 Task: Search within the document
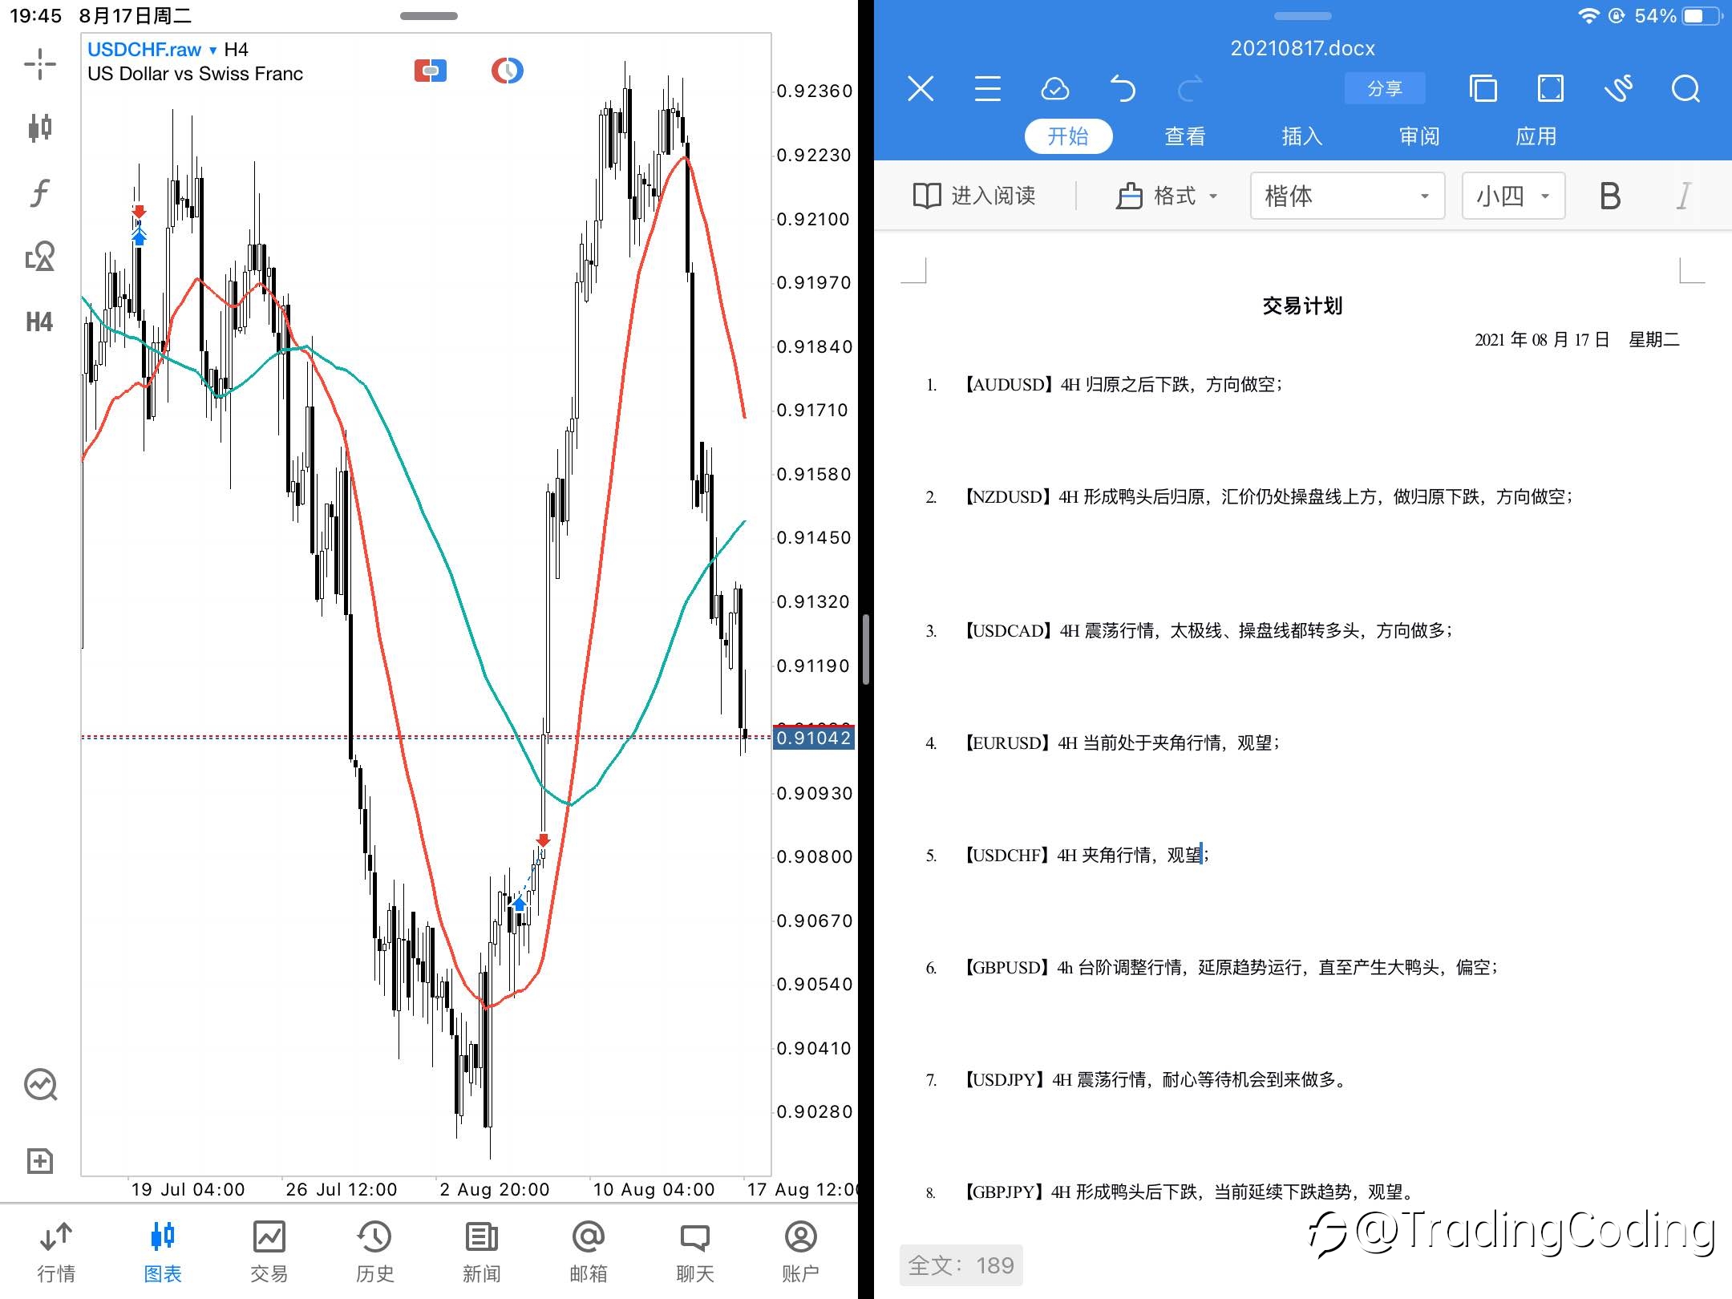(x=1685, y=88)
